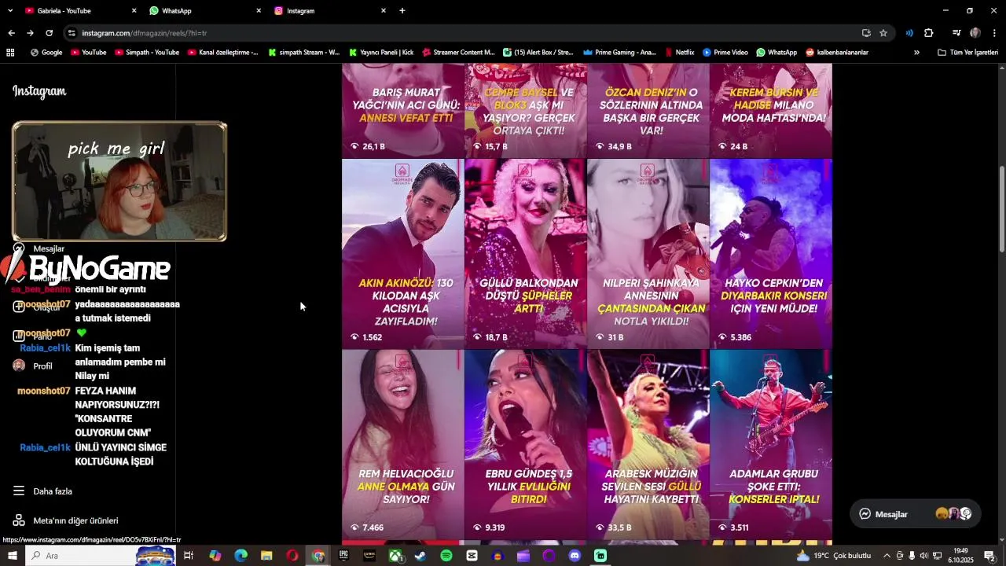Image resolution: width=1006 pixels, height=566 pixels.
Task: Open CapCut from the taskbar
Action: [x=472, y=556]
